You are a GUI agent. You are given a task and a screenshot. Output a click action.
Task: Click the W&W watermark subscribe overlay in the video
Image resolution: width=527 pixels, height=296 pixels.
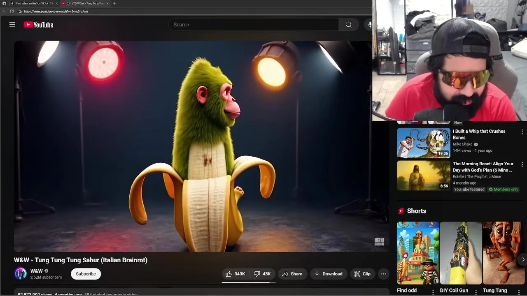tap(379, 242)
